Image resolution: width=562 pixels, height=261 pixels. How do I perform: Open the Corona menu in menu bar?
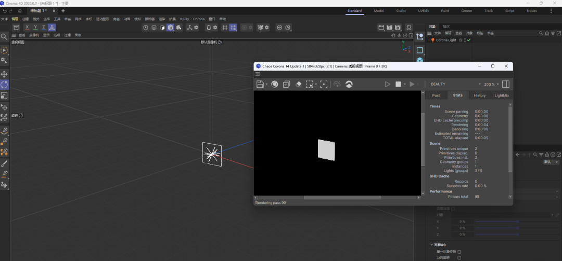coord(199,19)
